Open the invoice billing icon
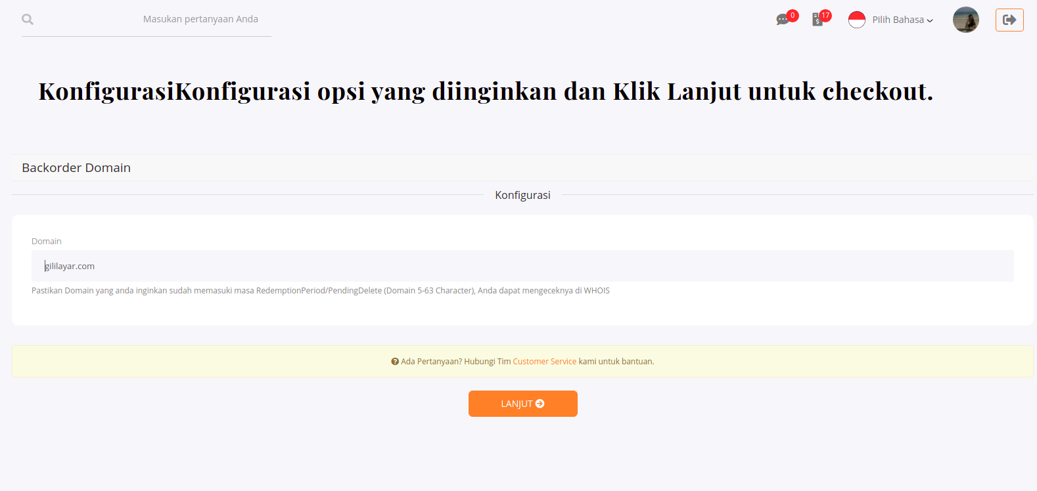1037x491 pixels. click(x=817, y=20)
